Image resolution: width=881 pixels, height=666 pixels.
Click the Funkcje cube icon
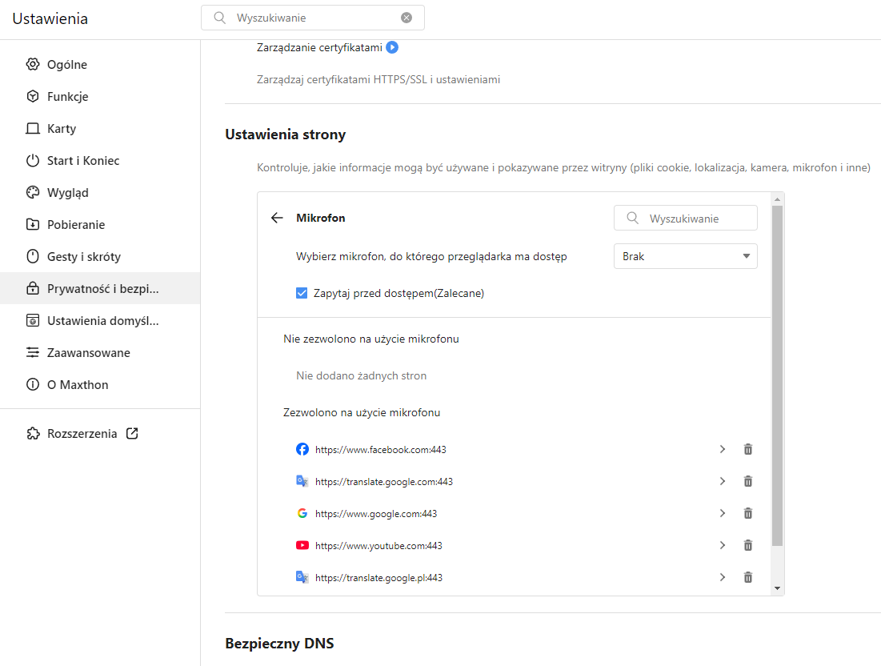[x=33, y=96]
